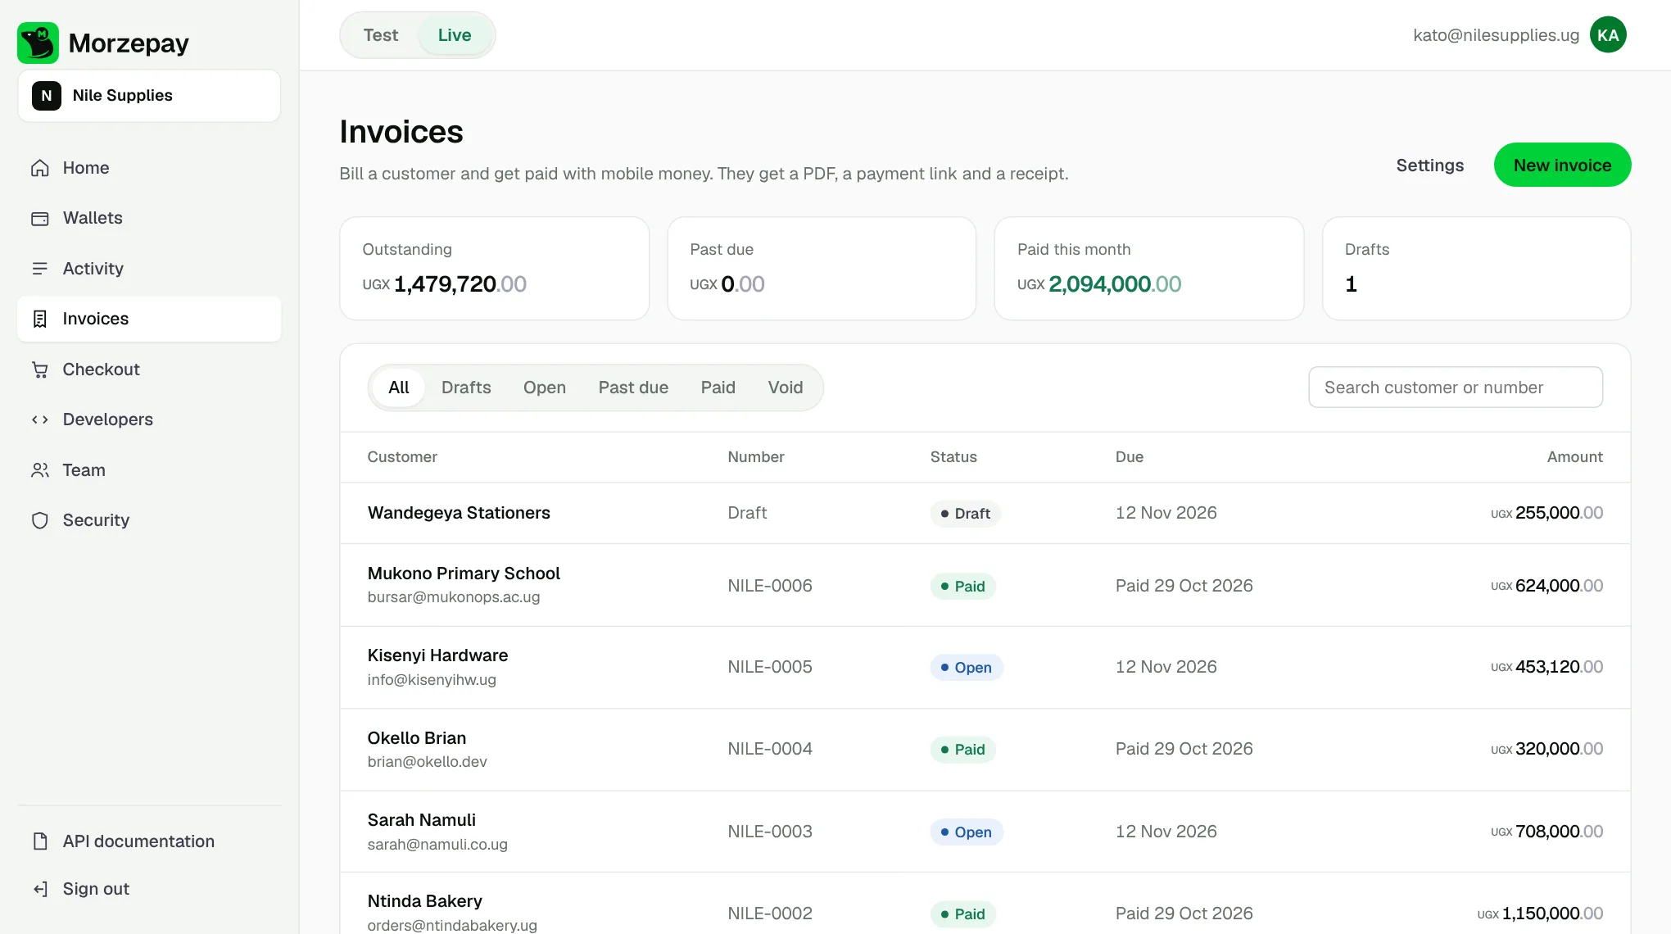Click the Sign out arrow icon

click(40, 889)
